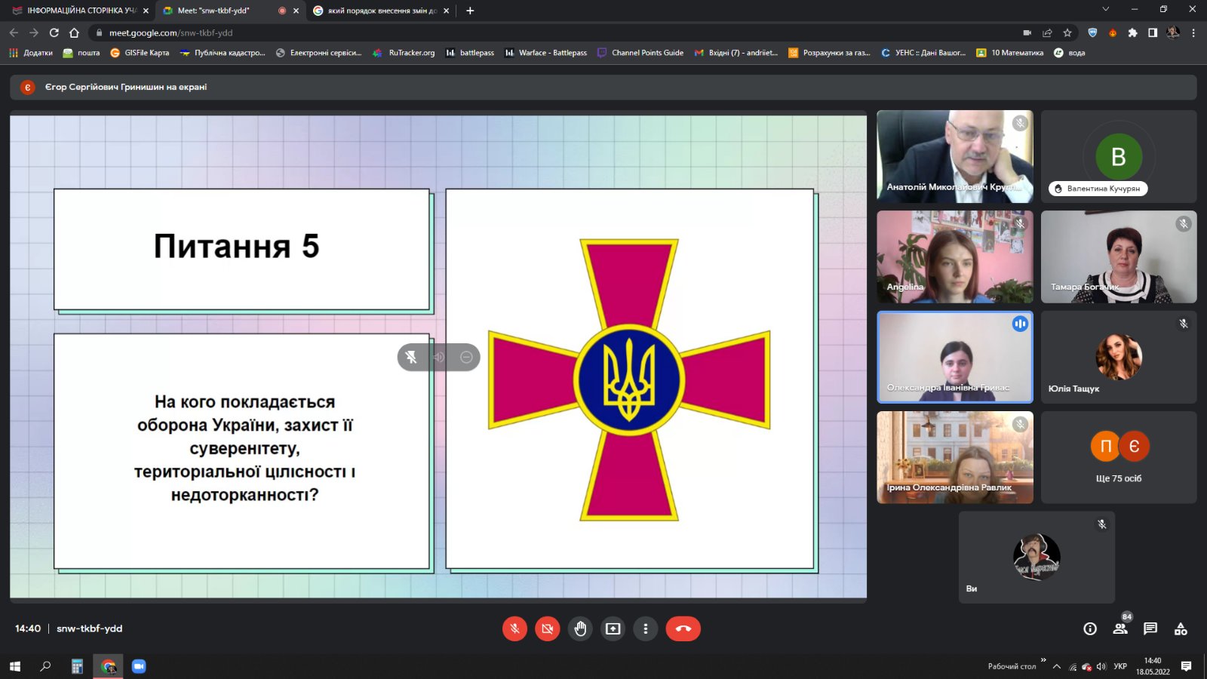Open more options three-dot menu in Meet controls
The image size is (1207, 679).
[x=646, y=628]
